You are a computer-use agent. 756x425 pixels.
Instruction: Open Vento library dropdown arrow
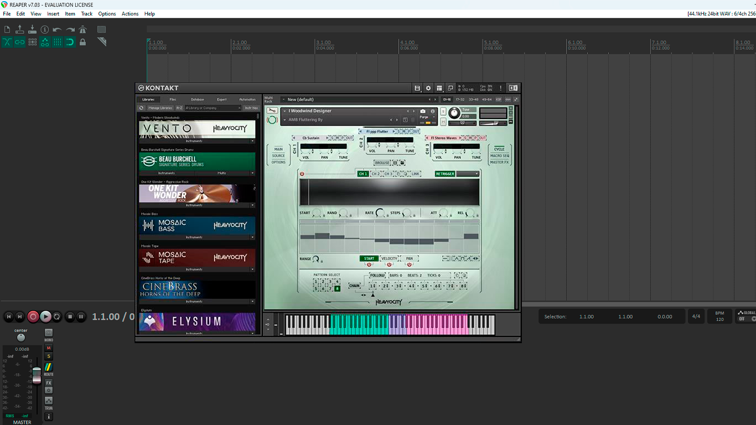[x=252, y=141]
